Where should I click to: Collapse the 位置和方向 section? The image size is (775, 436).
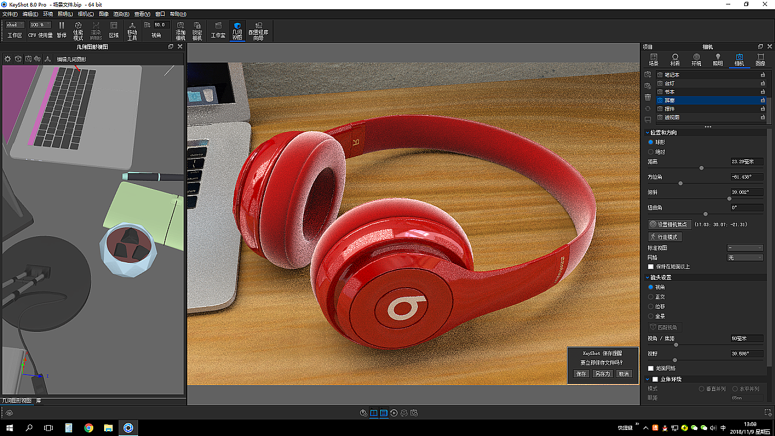(647, 133)
